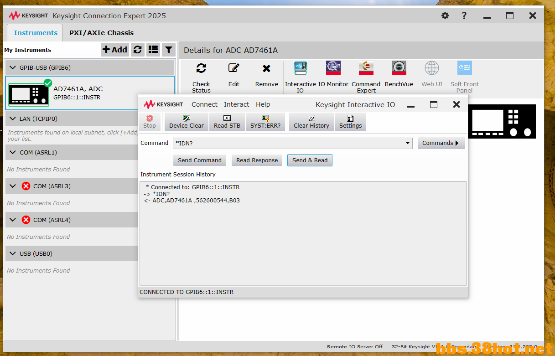The width and height of the screenshot is (555, 356).
Task: Edit the AD7461A instrument properties
Action: (x=234, y=75)
